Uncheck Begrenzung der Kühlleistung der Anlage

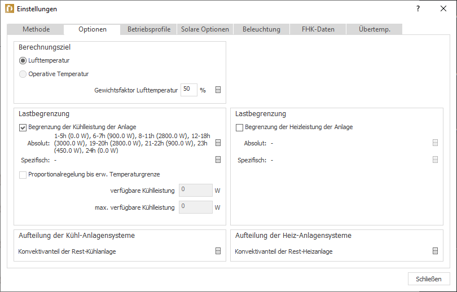pos(23,127)
